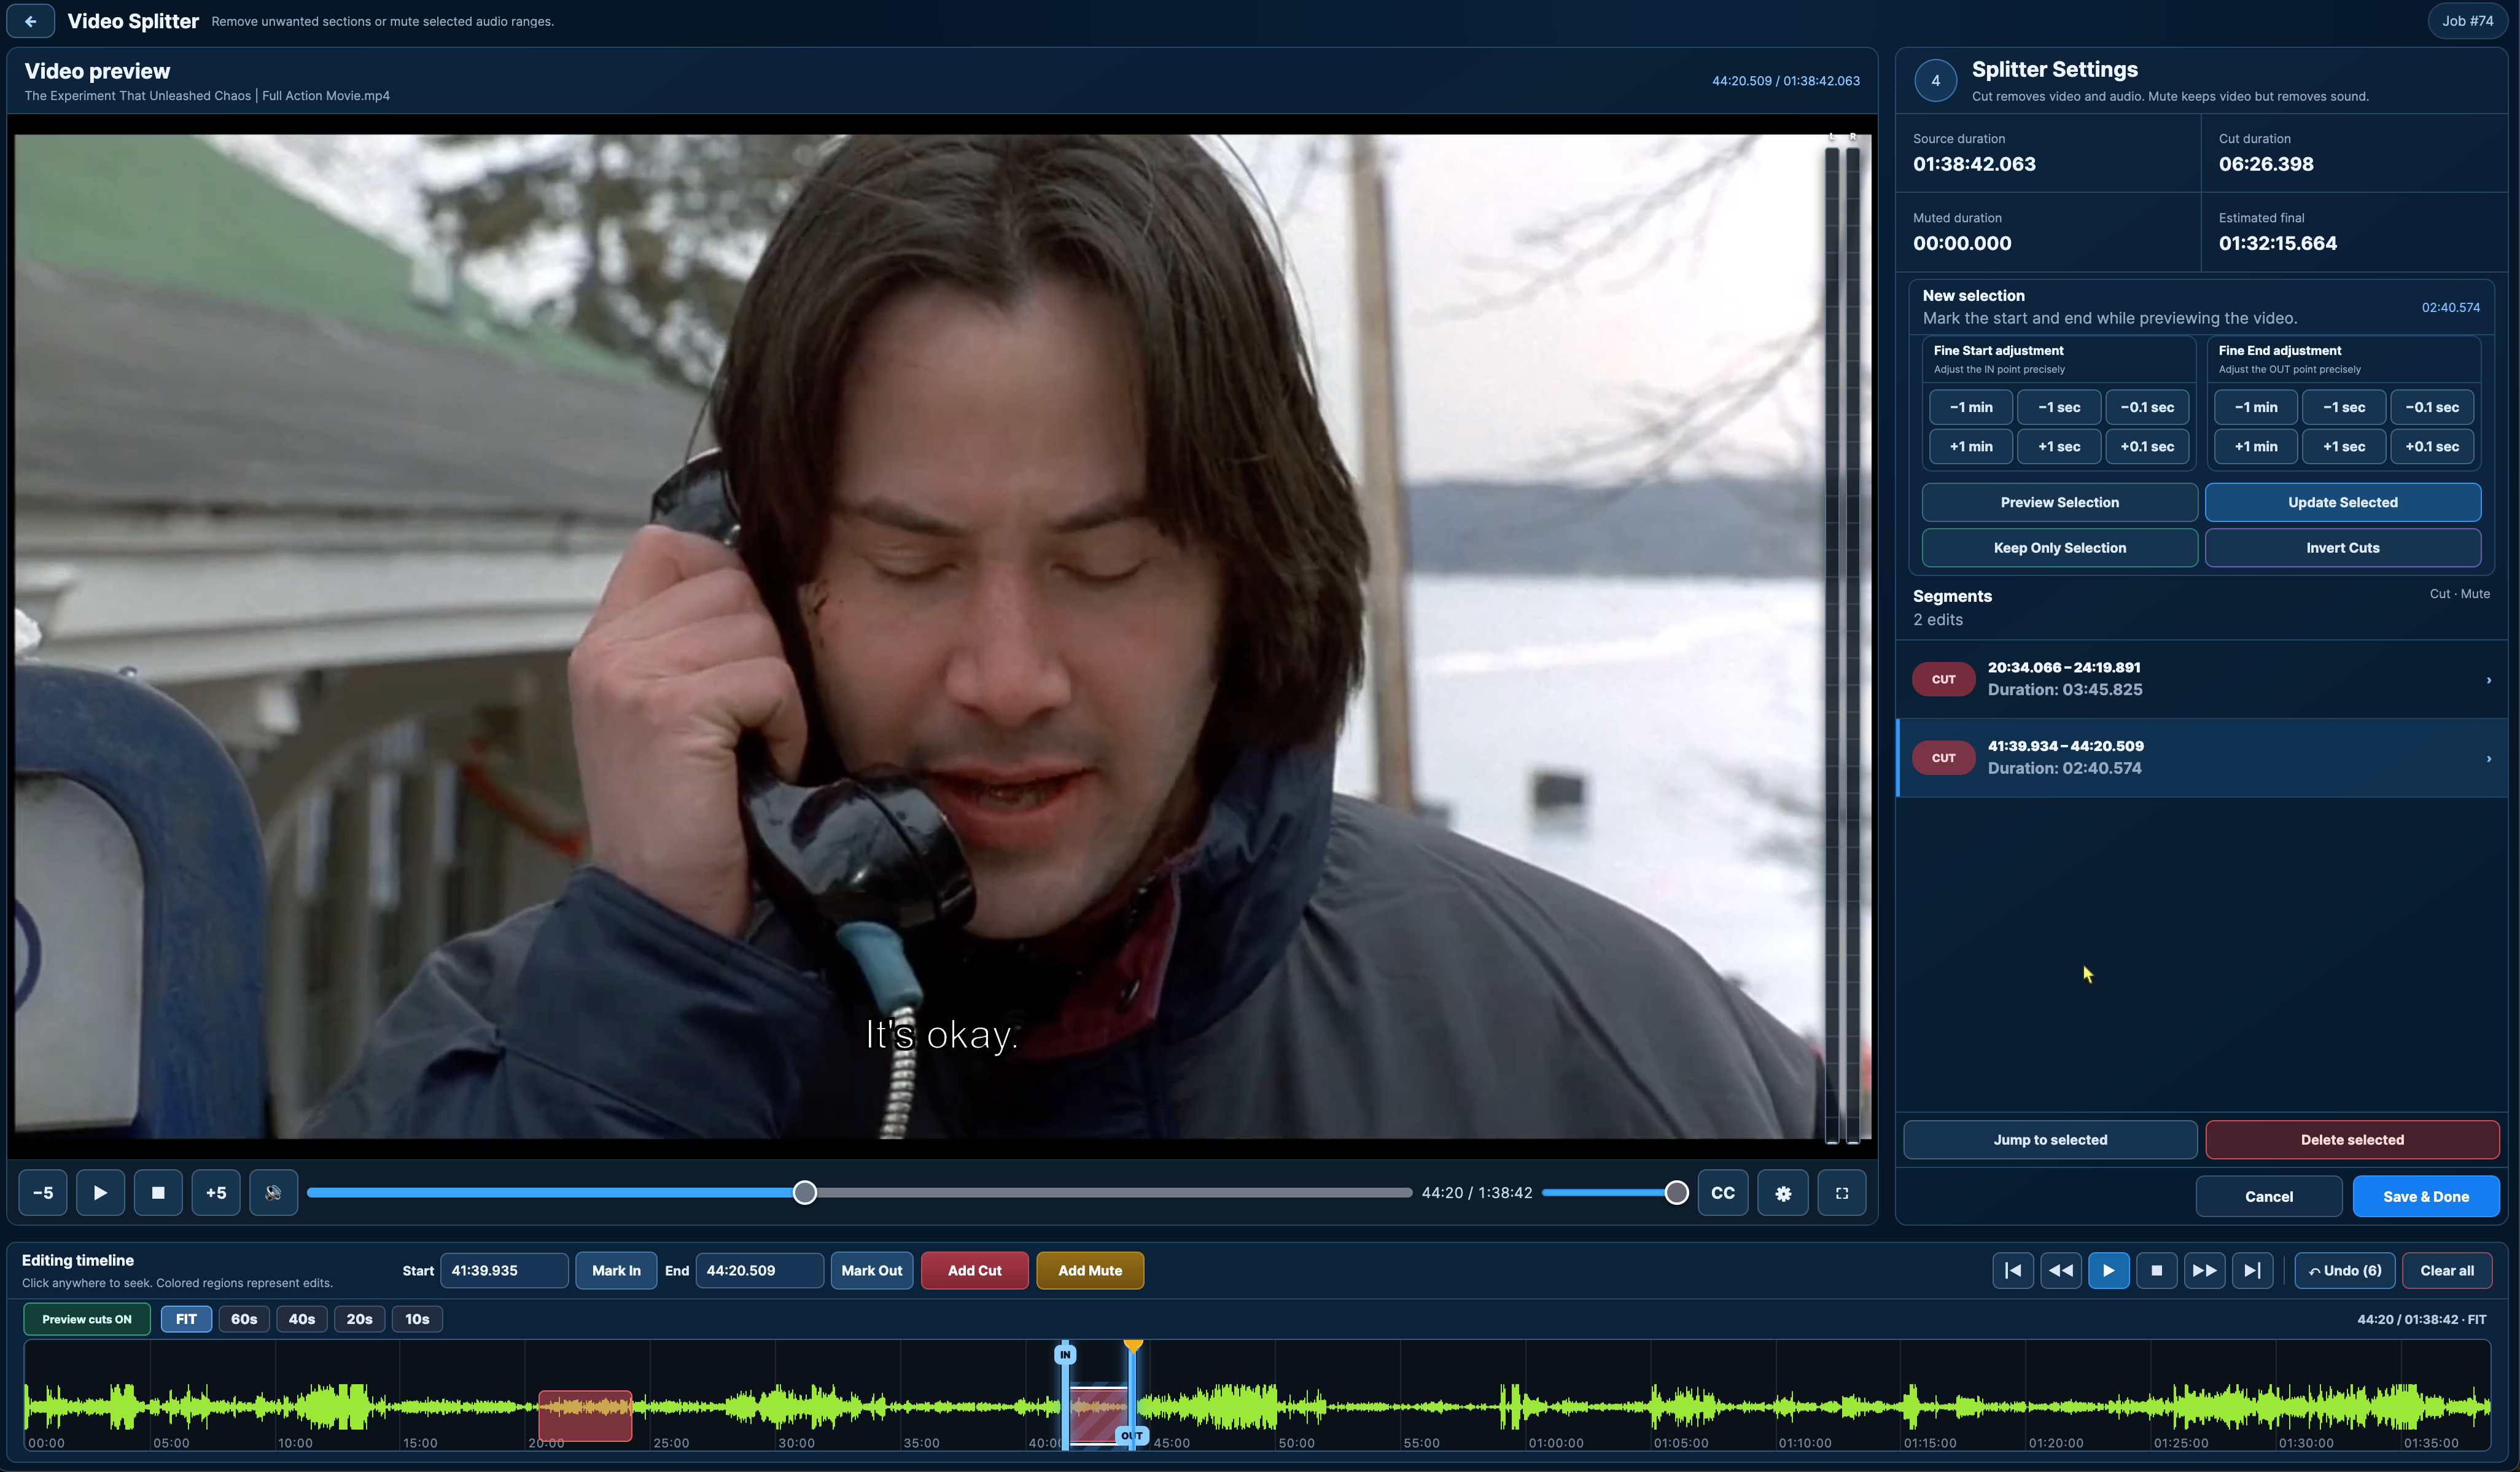The width and height of the screenshot is (2520, 1472).
Task: Click the Start time input field
Action: pos(504,1270)
